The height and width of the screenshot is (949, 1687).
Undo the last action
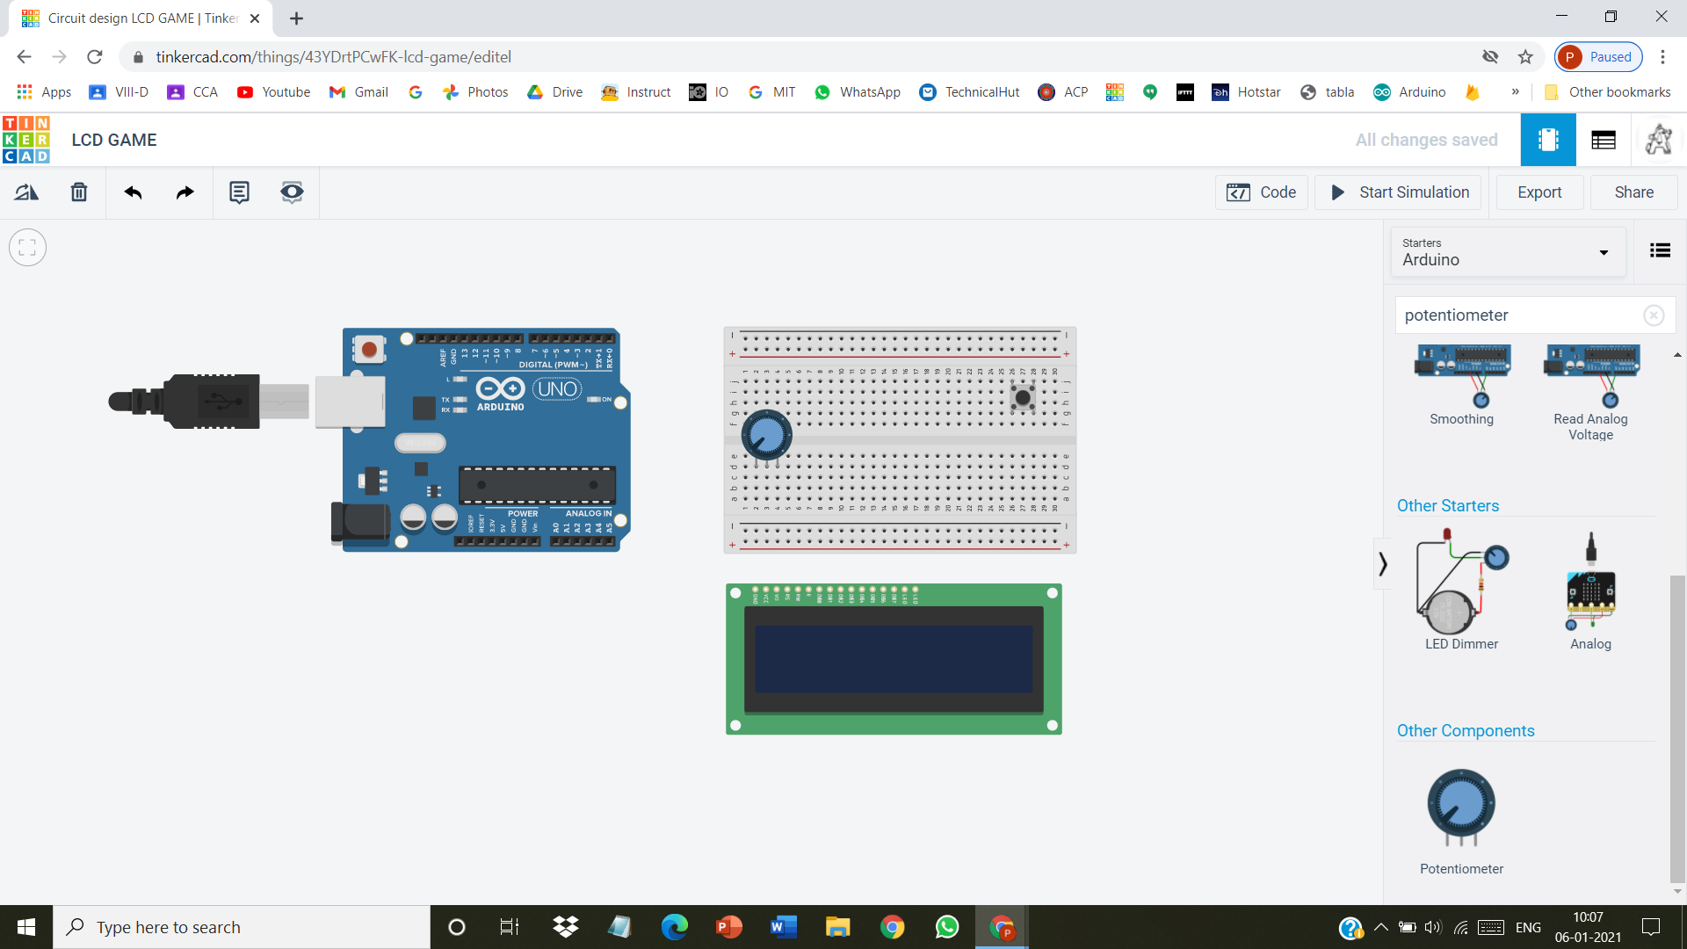133,192
